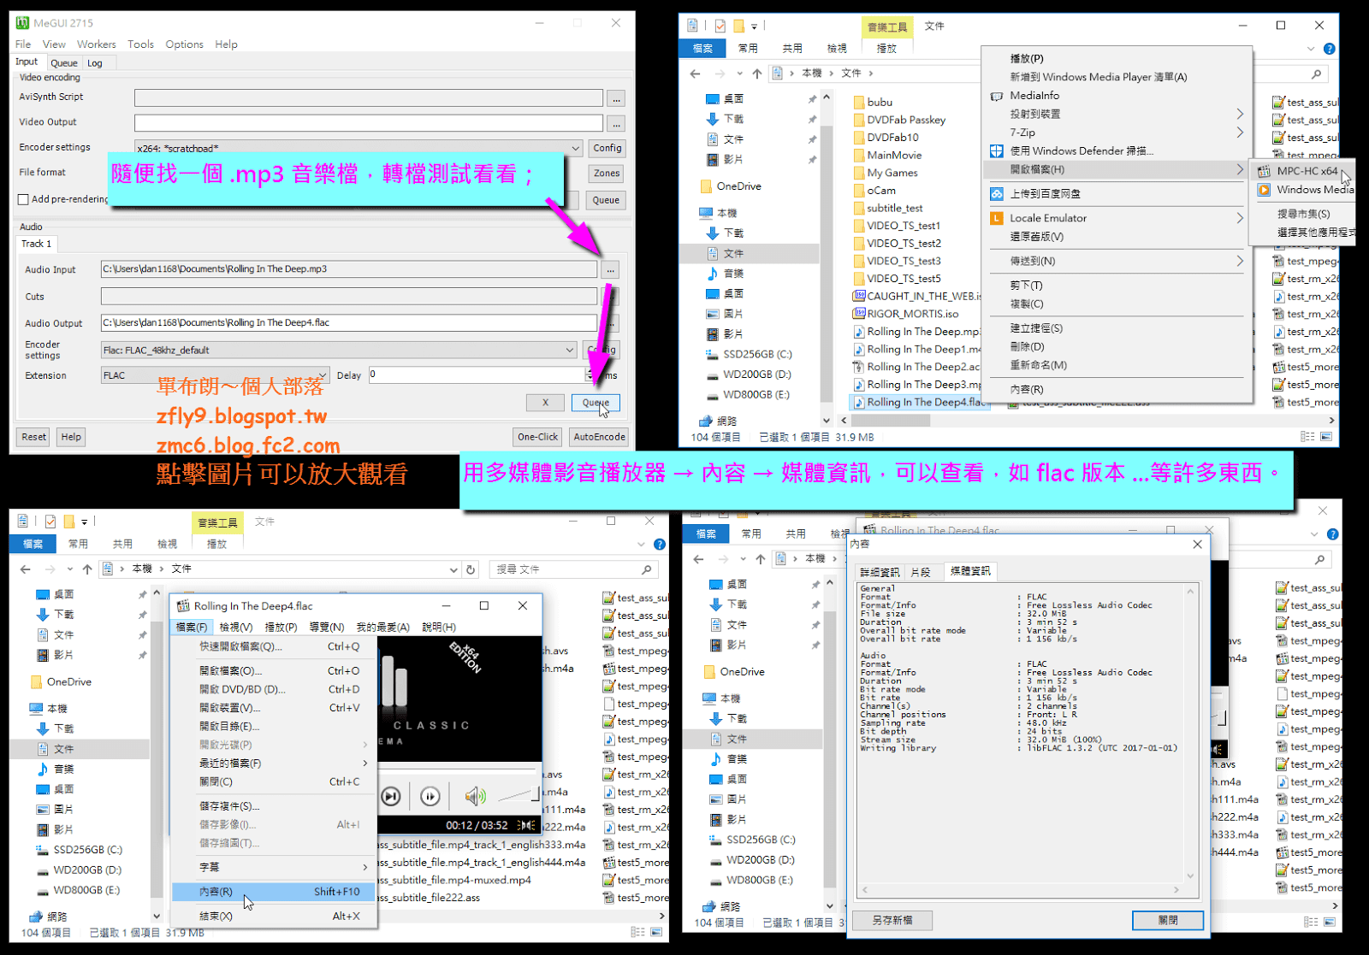Open the 檢視(V) menu in MPC-HC
Viewport: 1369px width, 955px height.
point(236,628)
